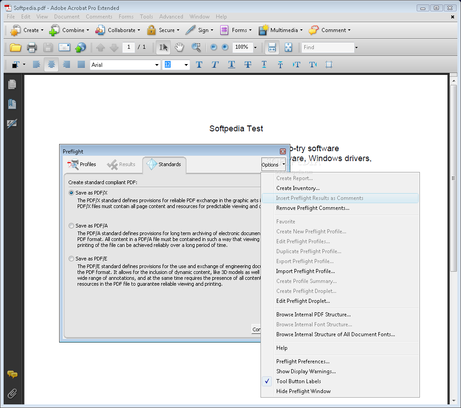Open the Attachments paperclip panel

tap(12, 393)
